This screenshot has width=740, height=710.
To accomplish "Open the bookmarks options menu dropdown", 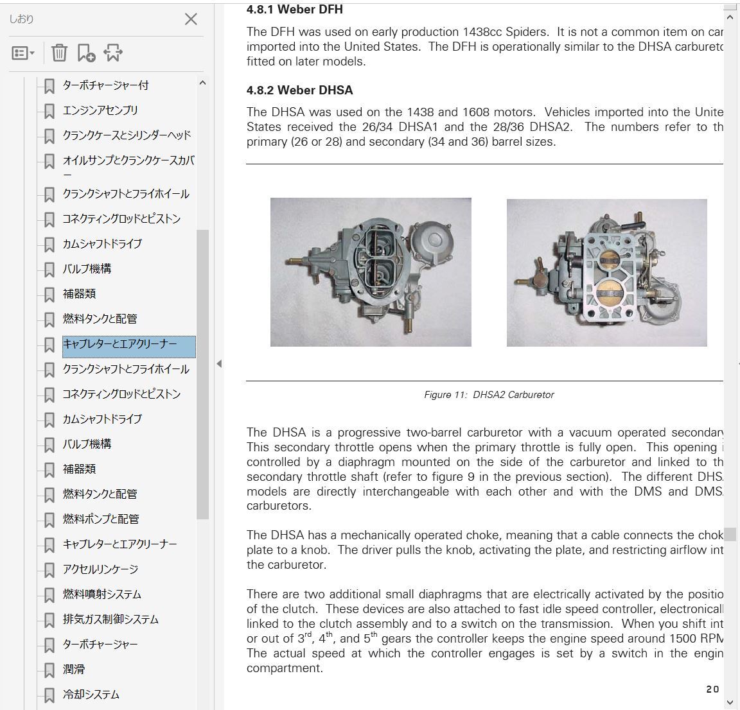I will point(22,53).
